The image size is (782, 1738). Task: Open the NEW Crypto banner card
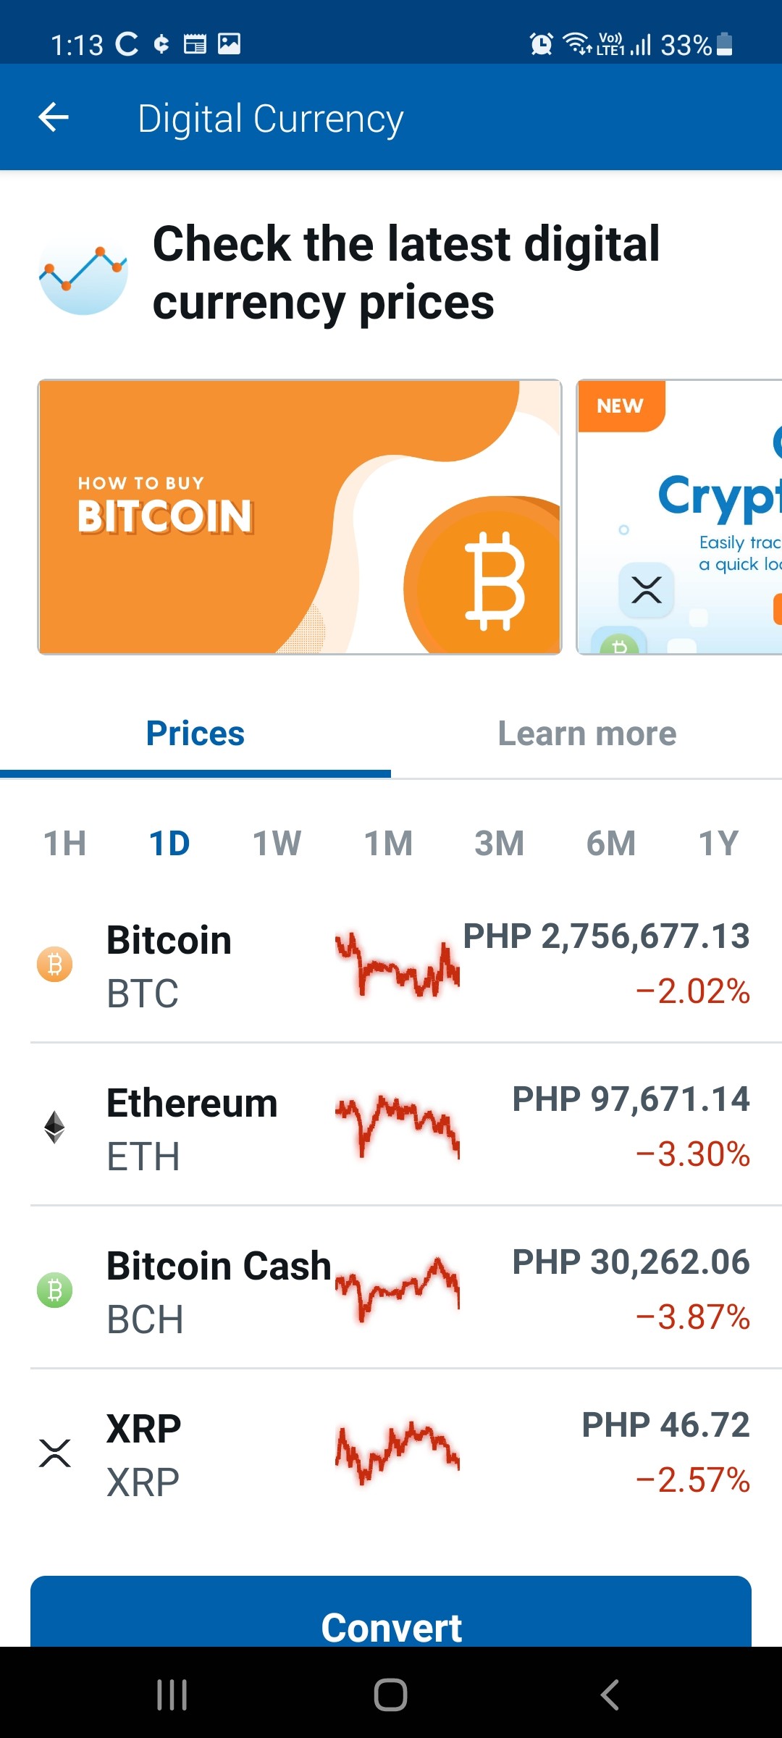(679, 517)
